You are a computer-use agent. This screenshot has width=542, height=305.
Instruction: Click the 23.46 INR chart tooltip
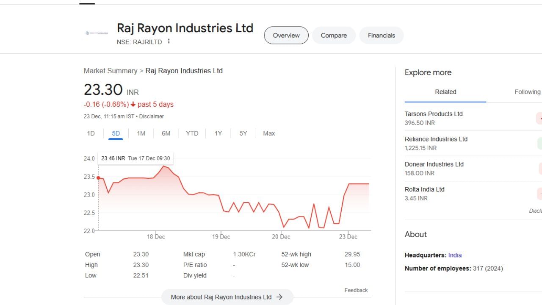point(135,158)
